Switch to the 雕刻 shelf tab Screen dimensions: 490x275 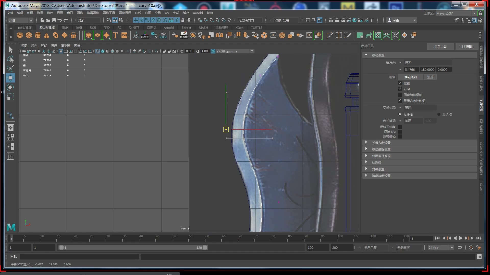click(65, 28)
